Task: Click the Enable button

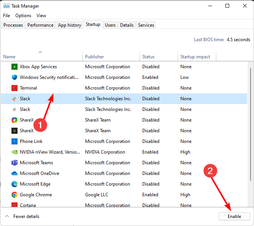Action: click(x=234, y=216)
